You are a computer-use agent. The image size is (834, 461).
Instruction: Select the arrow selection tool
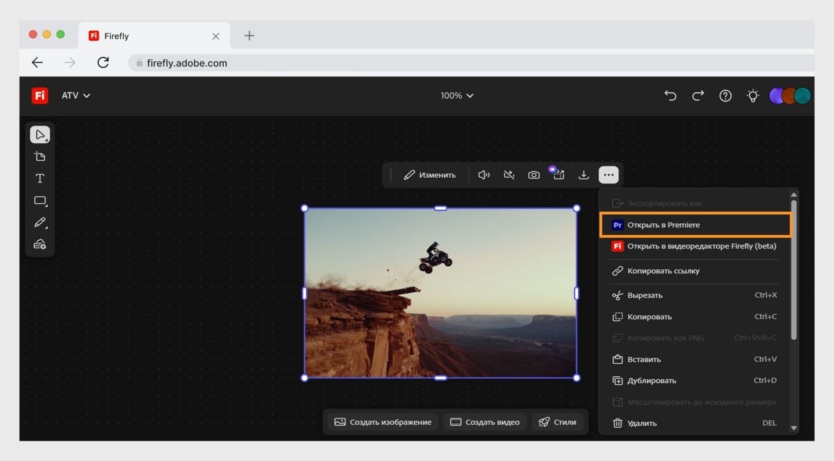tap(40, 134)
